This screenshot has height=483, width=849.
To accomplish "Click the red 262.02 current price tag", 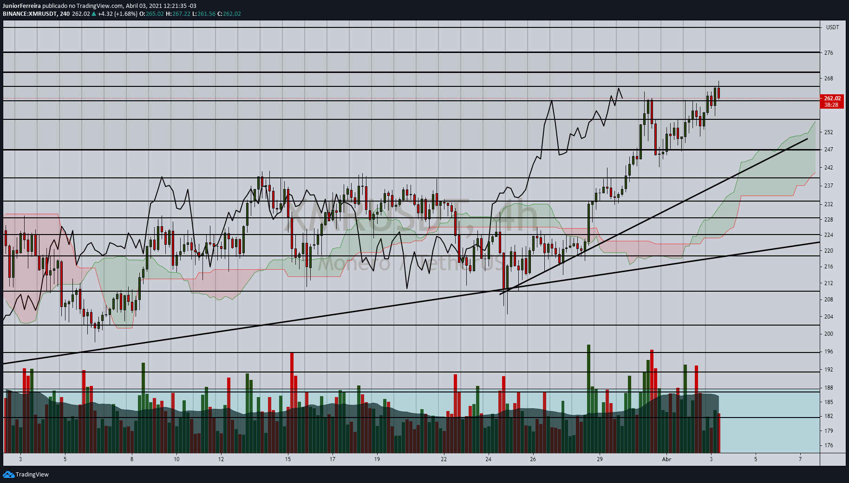I will pyautogui.click(x=832, y=98).
